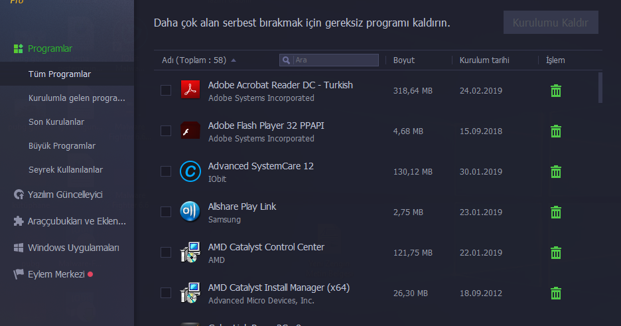621x326 pixels.
Task: Check AMD Catalyst Install Manager (x64) checkbox
Action: 166,293
